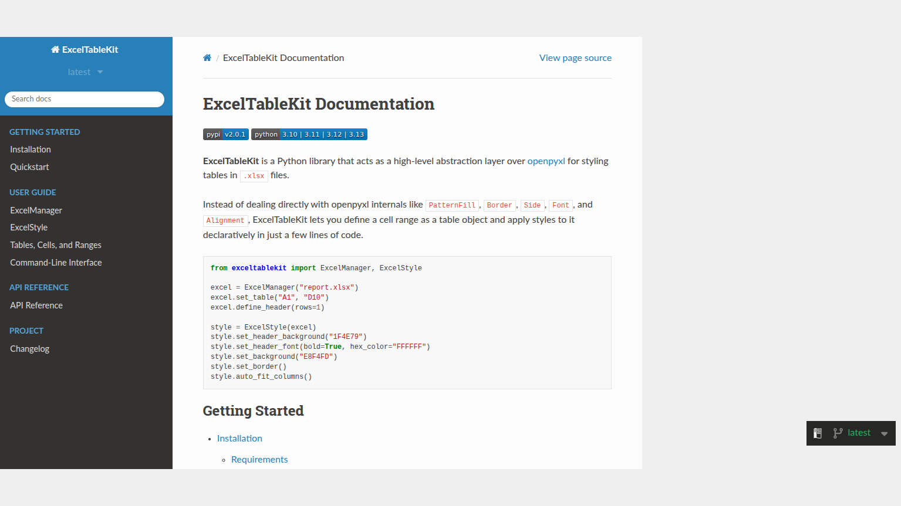901x506 pixels.
Task: Click the Alignment inline code
Action: pos(225,220)
